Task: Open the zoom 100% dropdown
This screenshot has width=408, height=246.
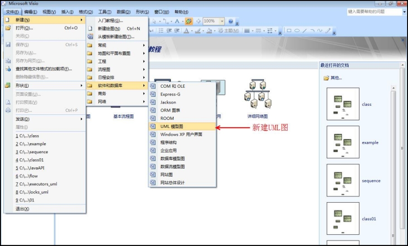Action: pos(222,21)
